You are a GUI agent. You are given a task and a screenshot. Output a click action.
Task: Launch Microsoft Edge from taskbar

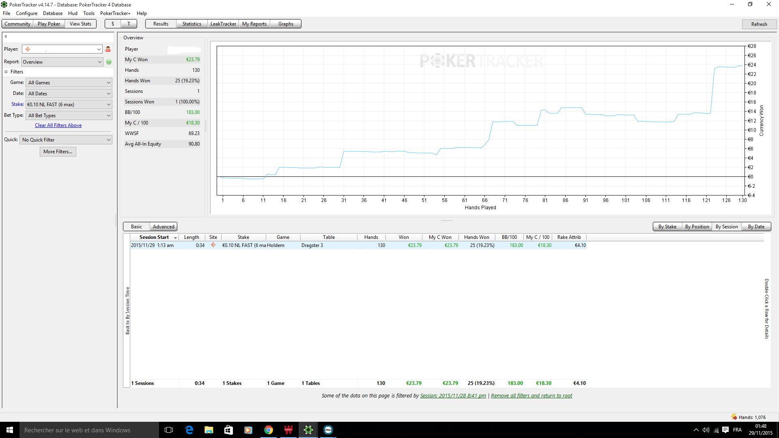point(189,430)
